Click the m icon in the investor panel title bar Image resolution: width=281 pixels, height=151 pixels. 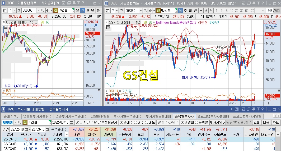coord(237,109)
